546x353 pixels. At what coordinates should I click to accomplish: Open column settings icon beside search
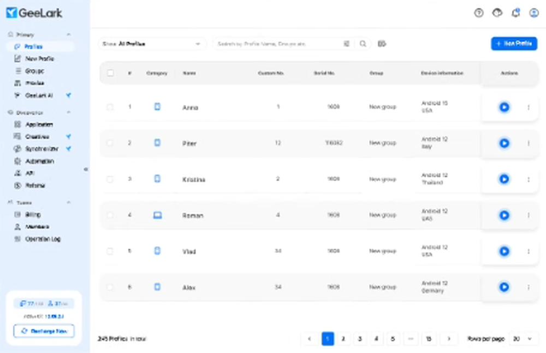pyautogui.click(x=382, y=44)
